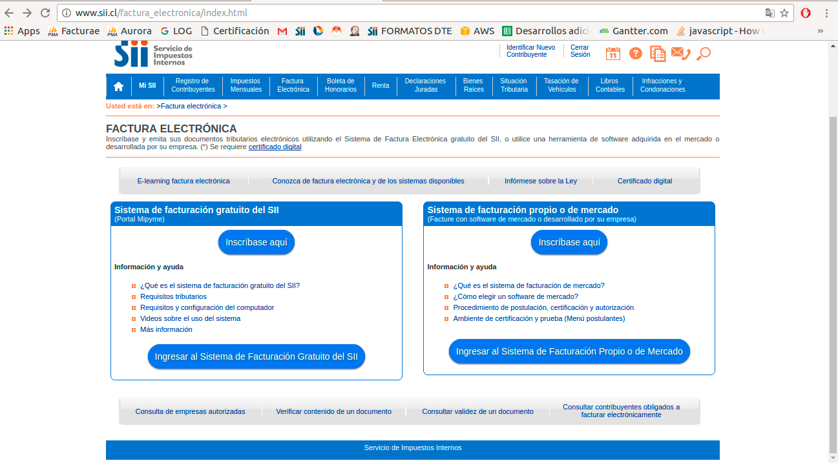Open Requisitos tributarios help link
Viewport: 838px width, 463px height.
pyautogui.click(x=173, y=296)
